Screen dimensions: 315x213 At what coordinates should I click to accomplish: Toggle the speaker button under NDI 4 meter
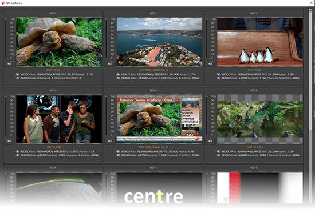pyautogui.click(x=110, y=141)
